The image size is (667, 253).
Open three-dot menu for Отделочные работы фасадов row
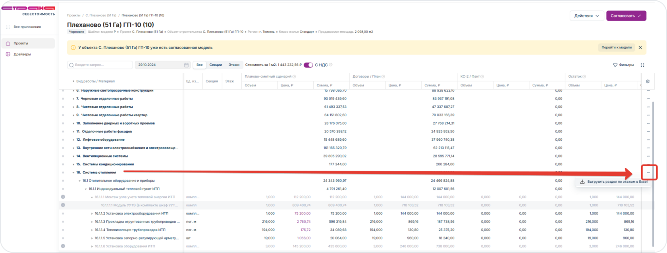click(648, 132)
